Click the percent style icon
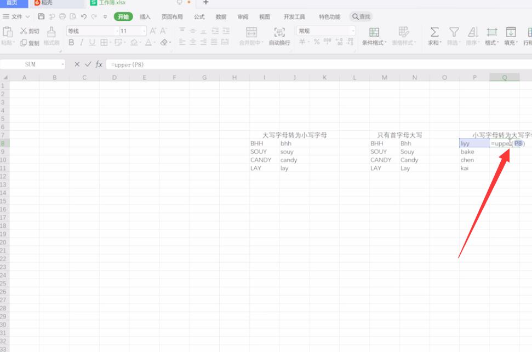This screenshot has width=532, height=352. [x=317, y=42]
